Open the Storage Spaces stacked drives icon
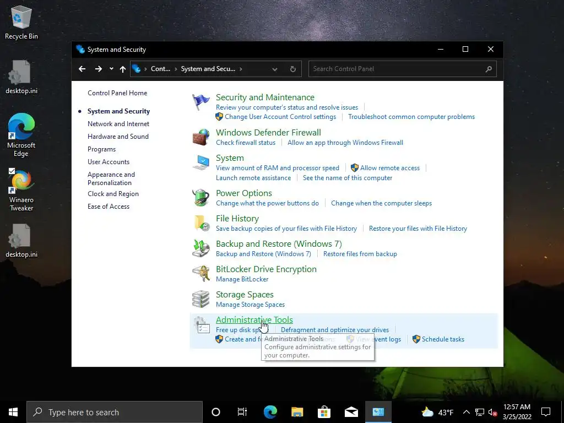The image size is (564, 423). [200, 299]
